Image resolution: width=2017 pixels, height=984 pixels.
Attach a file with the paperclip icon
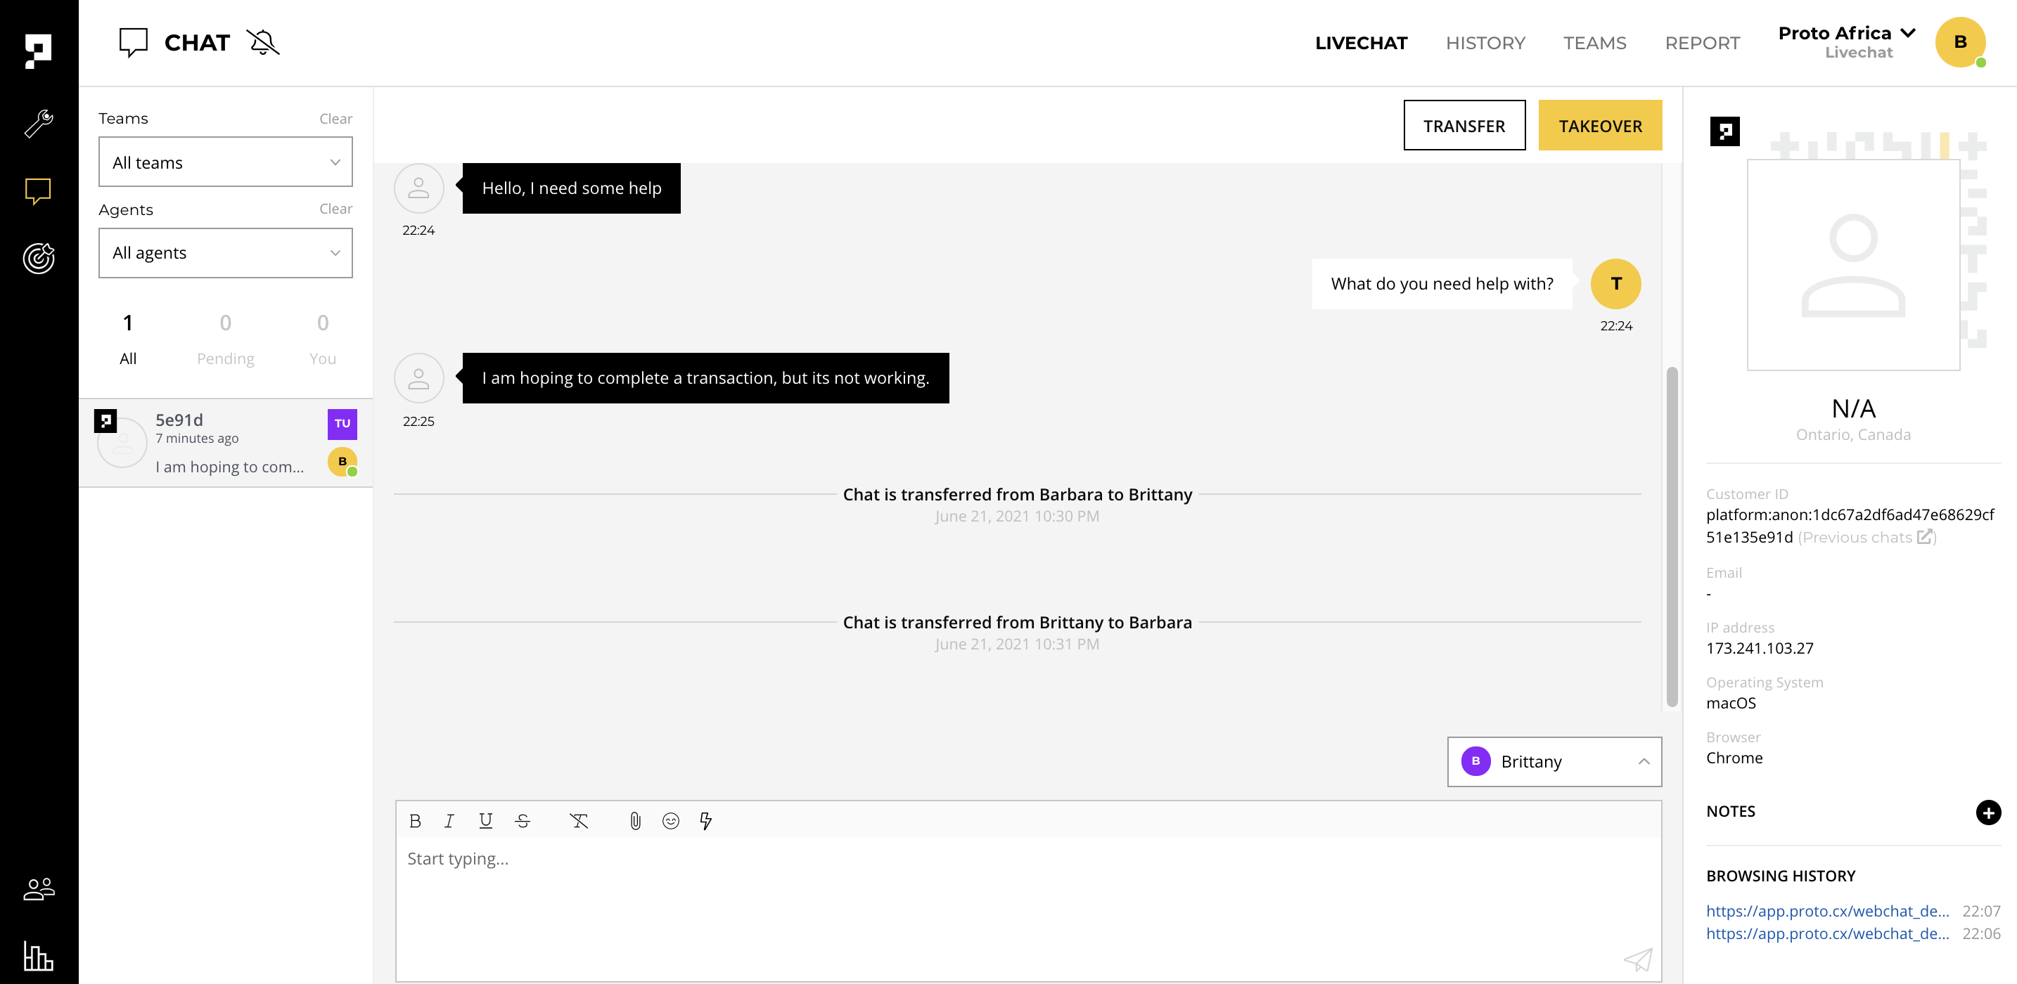[635, 821]
